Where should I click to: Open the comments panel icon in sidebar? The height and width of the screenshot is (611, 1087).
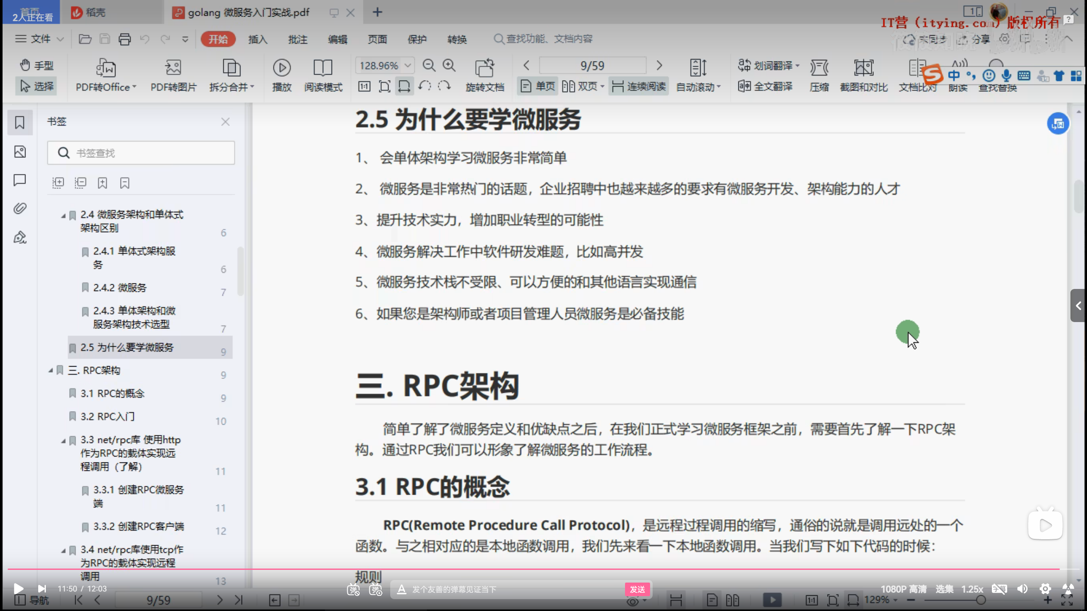pyautogui.click(x=20, y=180)
